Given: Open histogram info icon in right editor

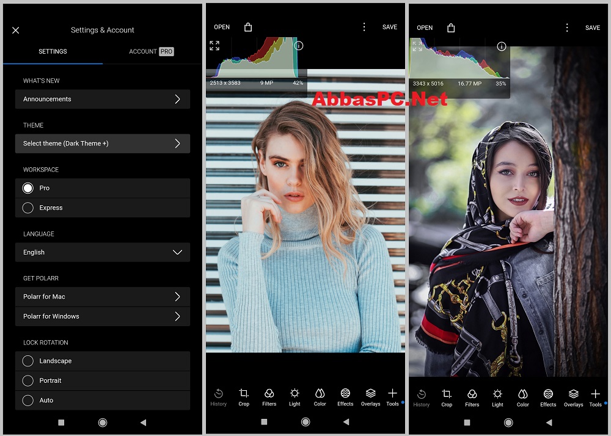Looking at the screenshot, I should point(502,46).
